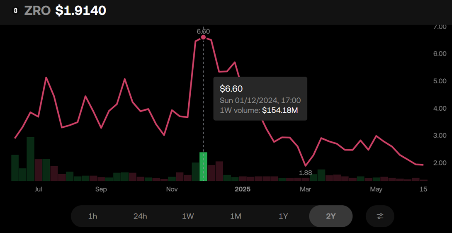This screenshot has height=233, width=452.
Task: Click the 2025 label on date axis
Action: (x=243, y=189)
